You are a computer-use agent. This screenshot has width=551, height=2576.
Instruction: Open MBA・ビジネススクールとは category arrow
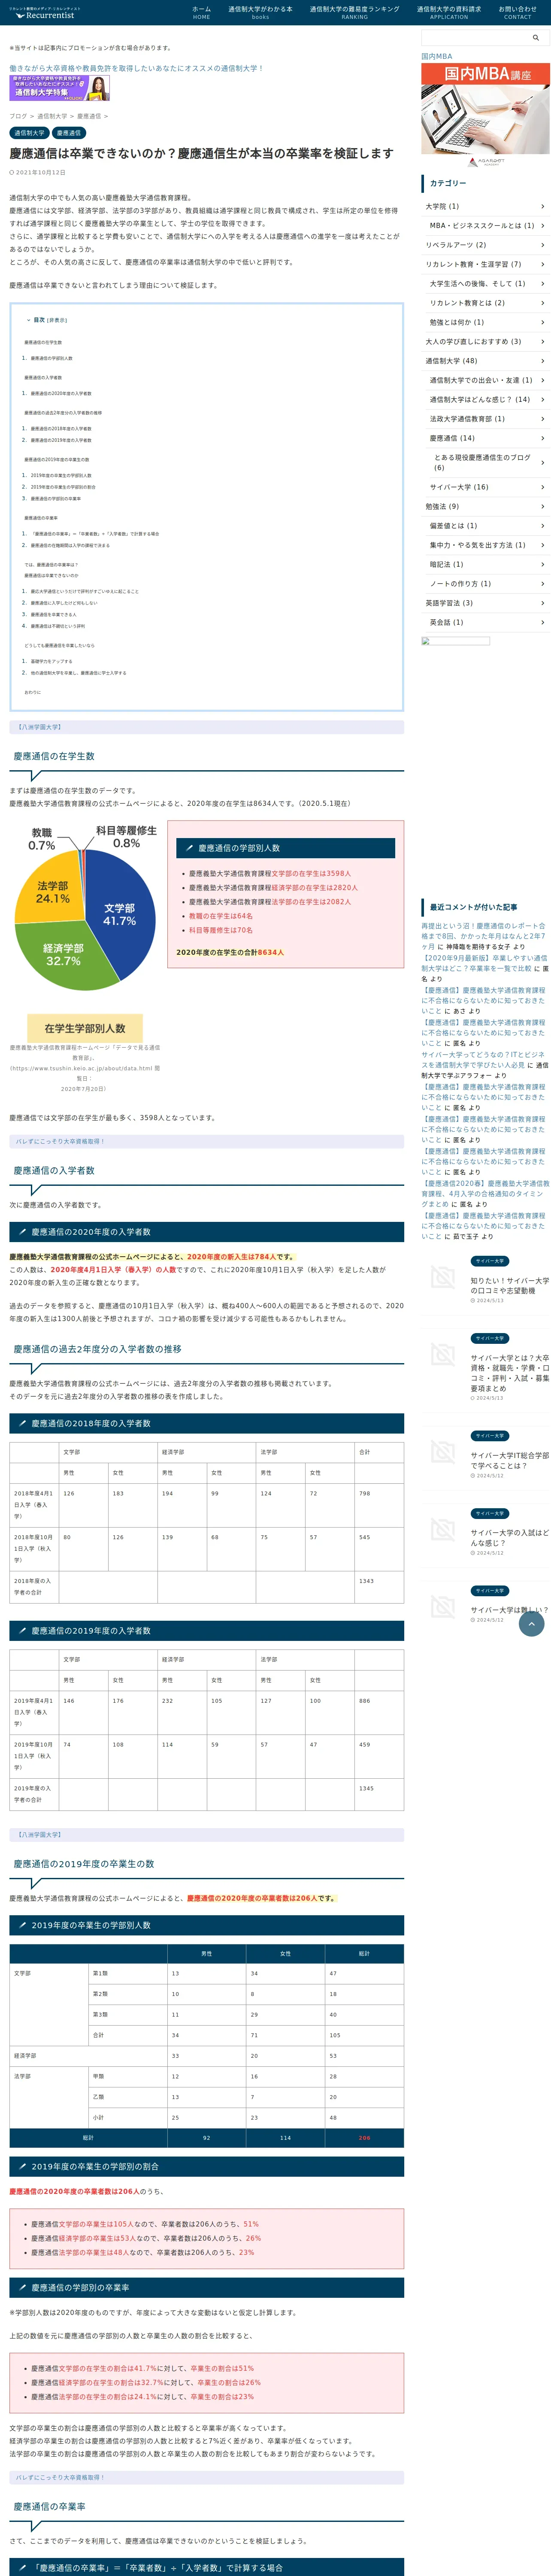coord(543,226)
